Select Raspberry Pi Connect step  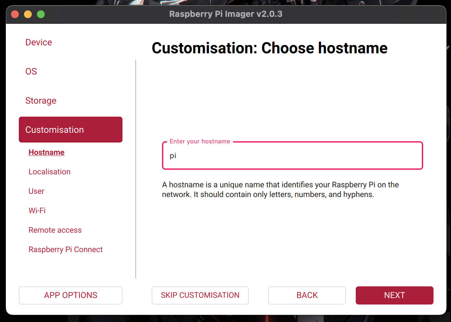(65, 249)
